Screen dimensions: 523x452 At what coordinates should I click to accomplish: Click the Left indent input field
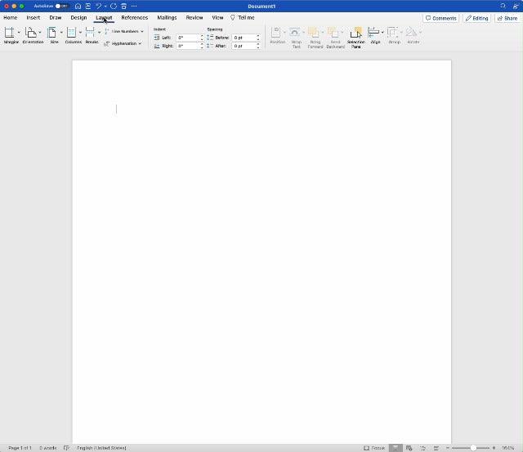point(187,38)
